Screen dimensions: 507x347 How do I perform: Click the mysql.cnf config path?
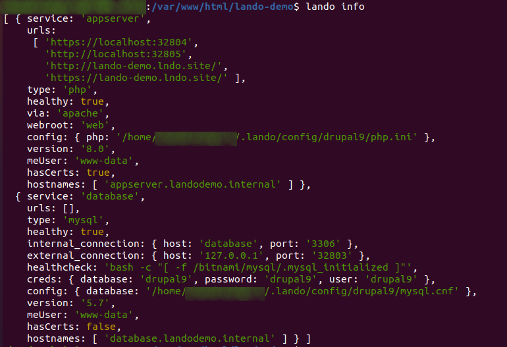pos(302,292)
